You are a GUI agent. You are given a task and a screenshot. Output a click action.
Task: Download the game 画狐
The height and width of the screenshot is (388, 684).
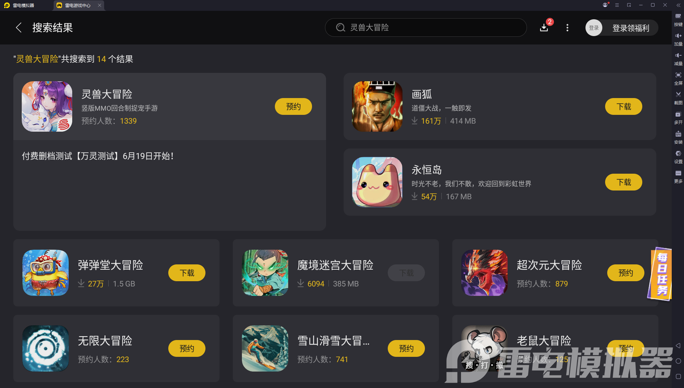(624, 106)
